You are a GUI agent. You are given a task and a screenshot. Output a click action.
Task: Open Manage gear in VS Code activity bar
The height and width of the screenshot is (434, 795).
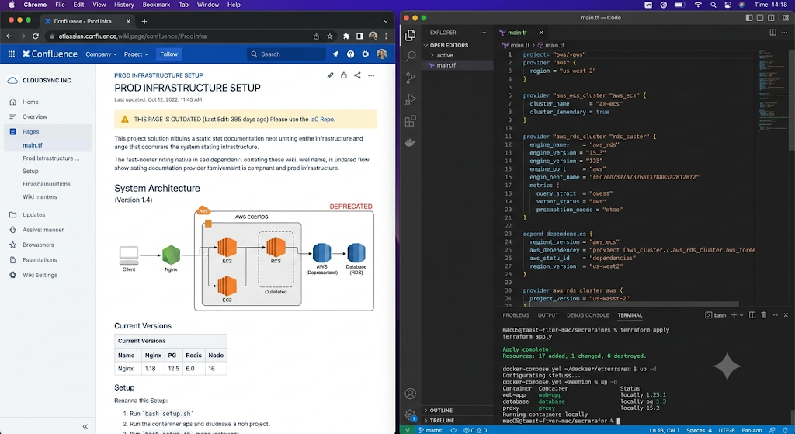pyautogui.click(x=410, y=415)
